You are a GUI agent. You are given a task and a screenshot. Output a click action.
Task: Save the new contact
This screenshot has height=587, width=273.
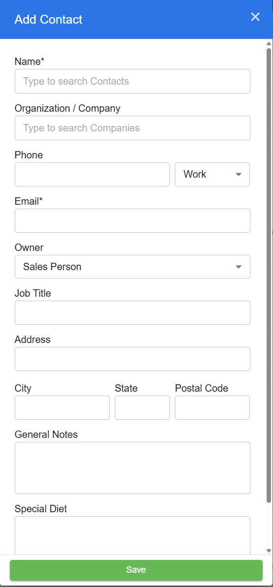point(136,570)
